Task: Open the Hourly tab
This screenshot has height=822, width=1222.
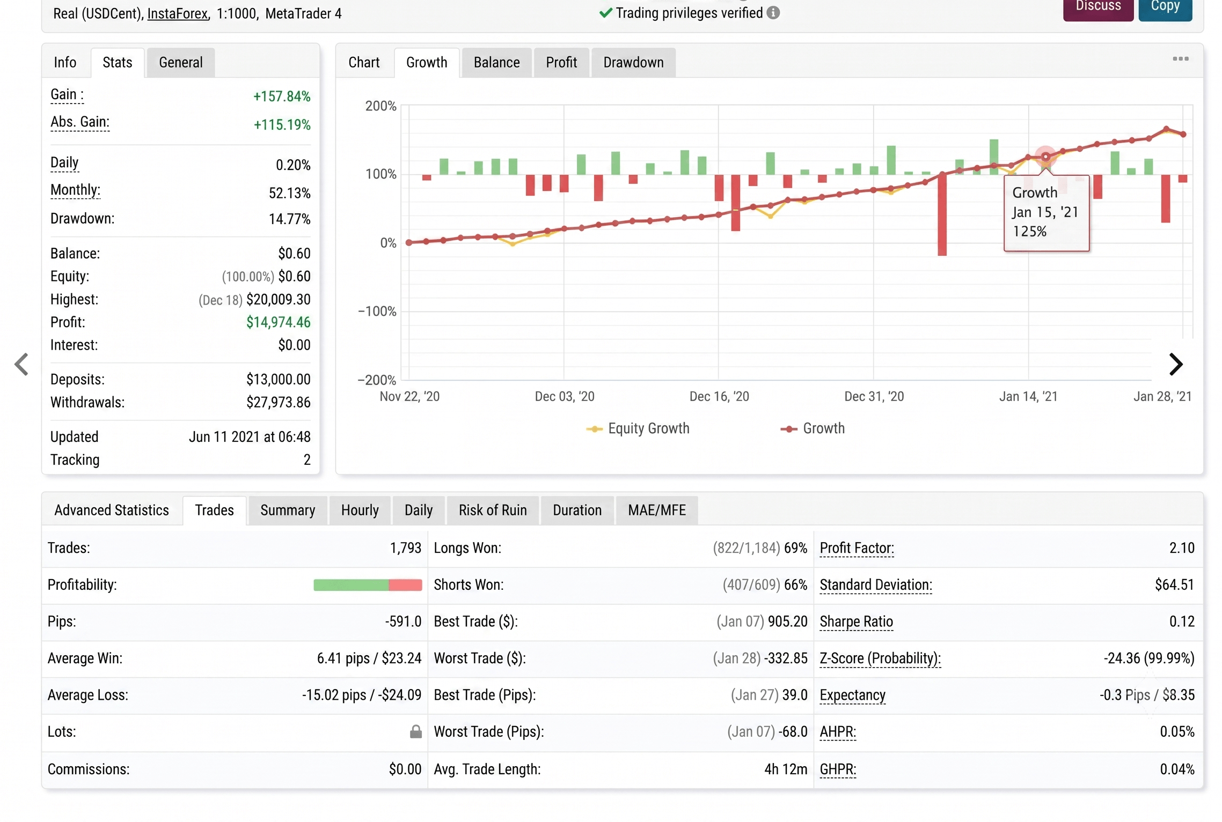Action: 360,510
